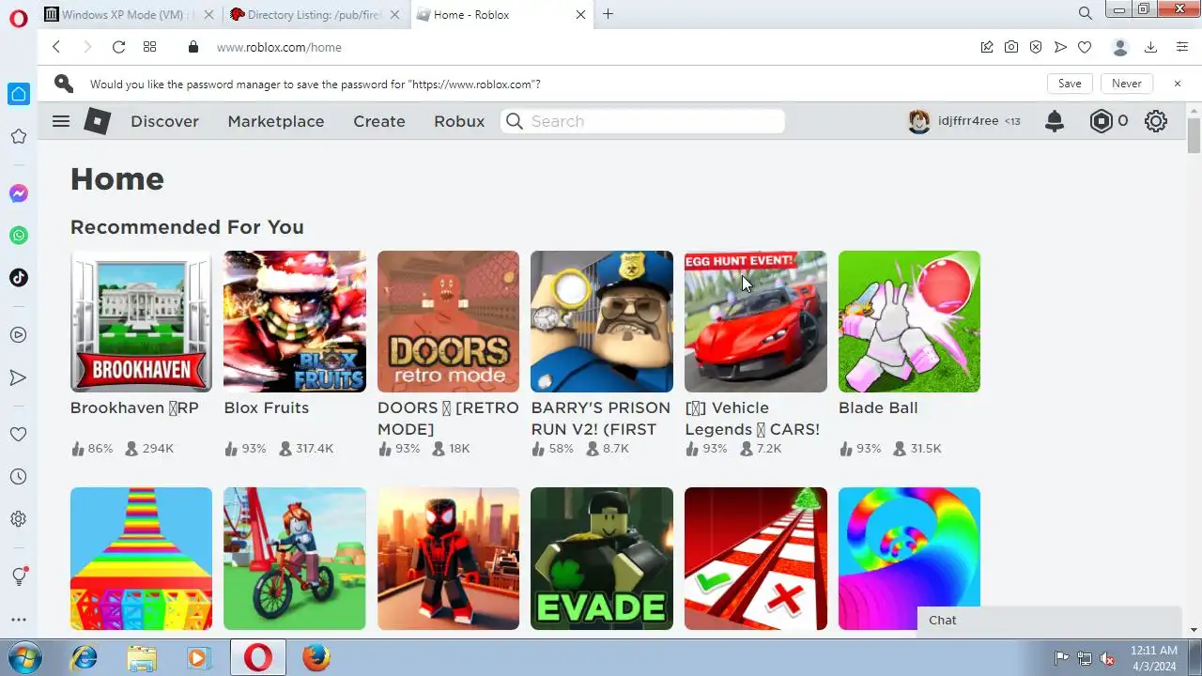The image size is (1202, 676).
Task: Open the three-dot sidebar more menu
Action: (19, 620)
